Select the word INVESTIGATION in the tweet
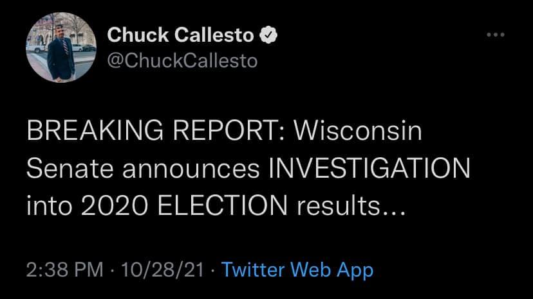 (x=368, y=170)
